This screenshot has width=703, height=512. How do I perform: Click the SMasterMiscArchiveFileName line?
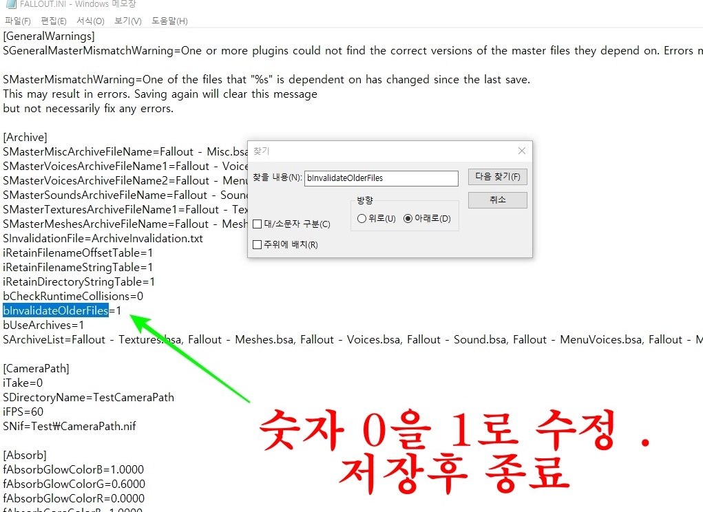(x=125, y=152)
